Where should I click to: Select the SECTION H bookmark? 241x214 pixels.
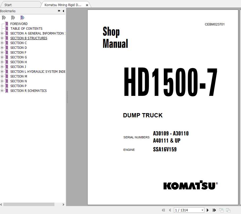pos(18,62)
